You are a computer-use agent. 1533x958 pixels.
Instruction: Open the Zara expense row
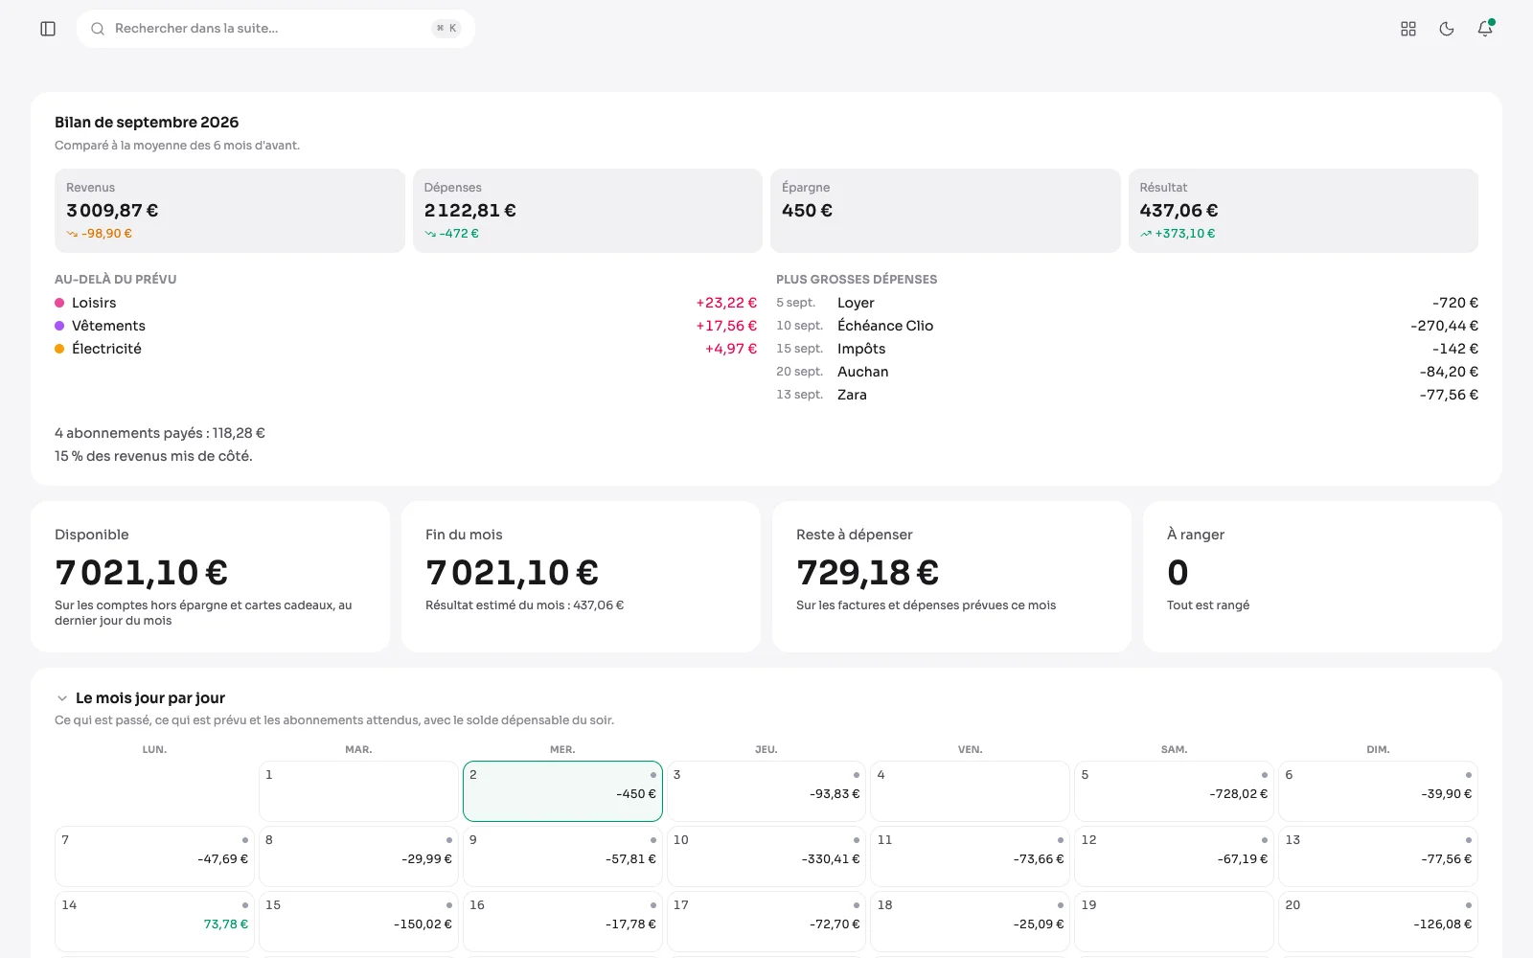pyautogui.click(x=1127, y=395)
